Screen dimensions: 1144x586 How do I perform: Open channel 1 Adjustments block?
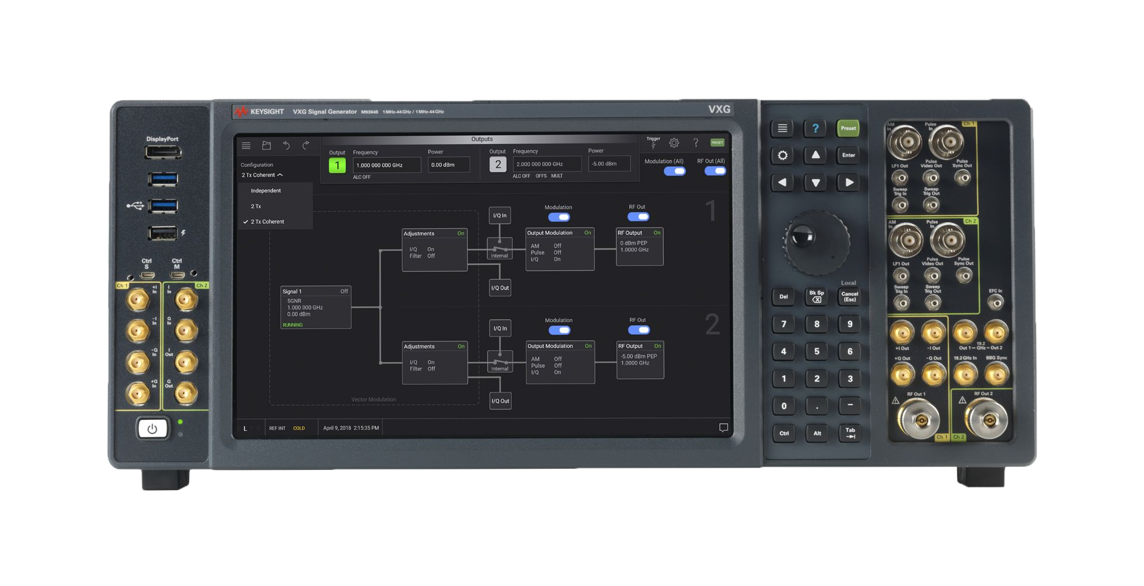coord(434,250)
